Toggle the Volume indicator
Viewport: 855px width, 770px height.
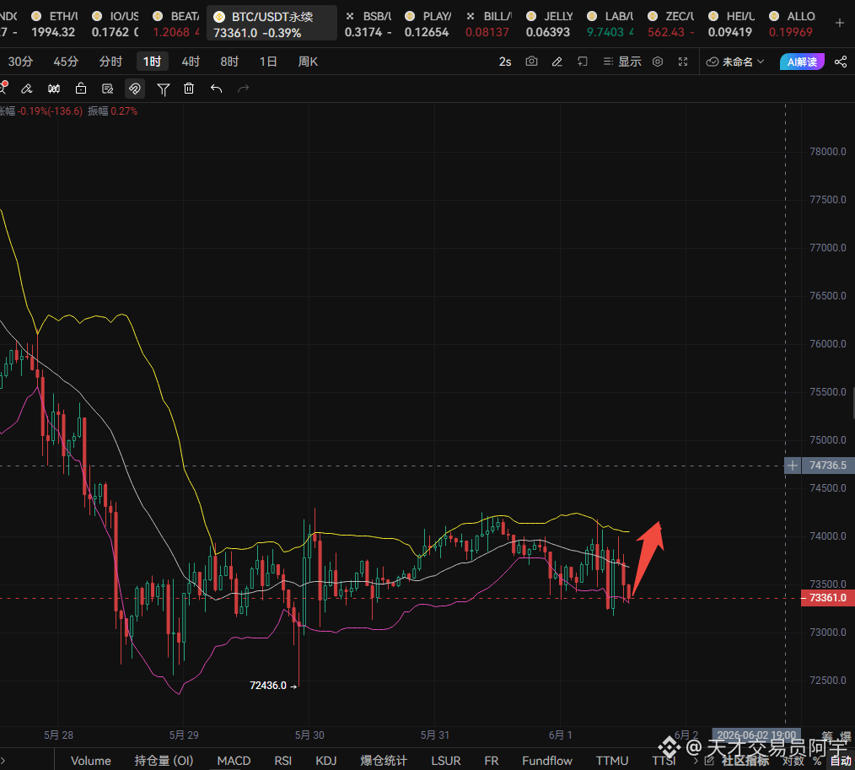pos(90,760)
